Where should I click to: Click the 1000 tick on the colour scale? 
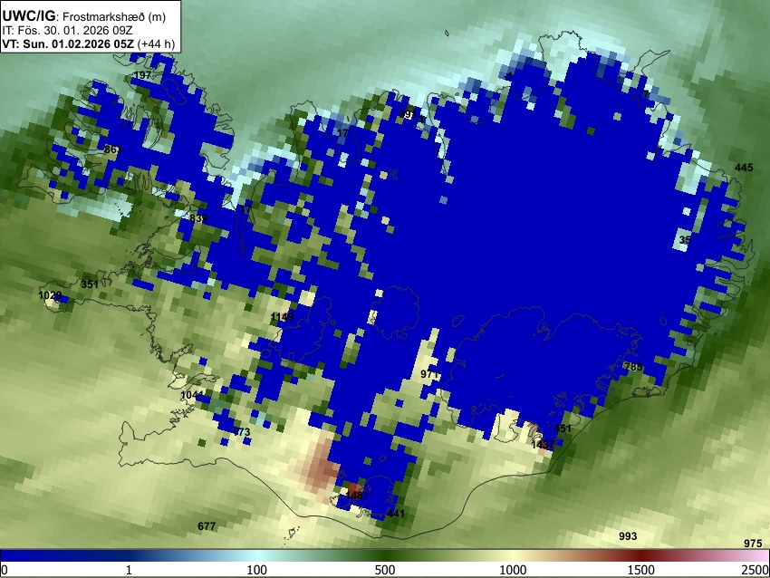pos(513,570)
